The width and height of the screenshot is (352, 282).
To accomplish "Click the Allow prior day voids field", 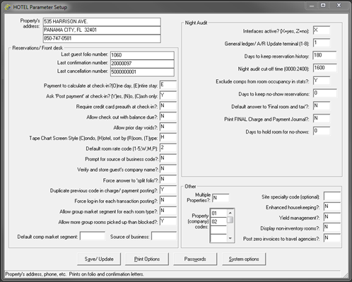I will (168, 127).
